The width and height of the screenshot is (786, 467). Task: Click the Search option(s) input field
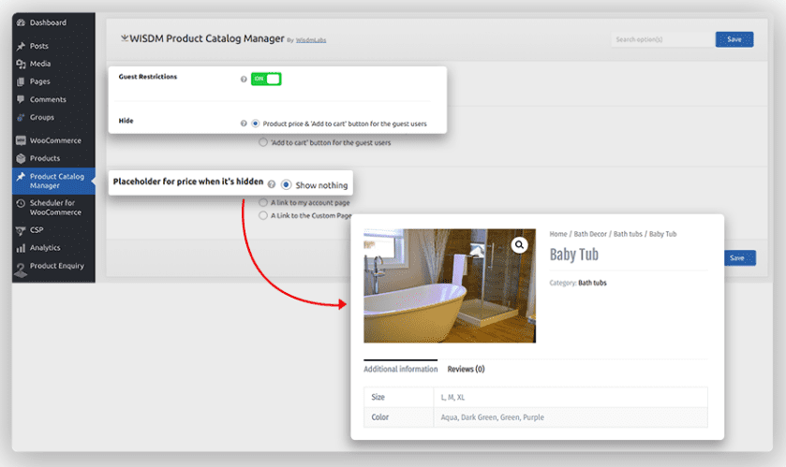pos(663,39)
